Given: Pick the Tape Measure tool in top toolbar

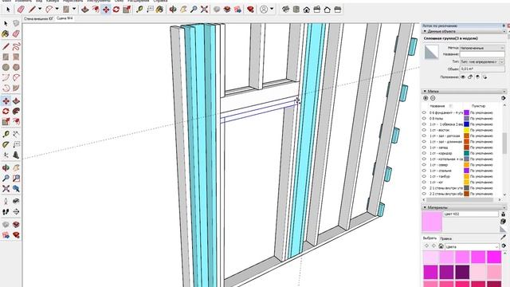Looking at the screenshot, I should [139, 10].
